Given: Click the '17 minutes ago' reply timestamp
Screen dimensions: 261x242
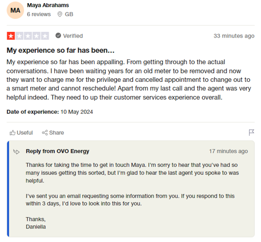Looking at the screenshot, I should point(229,151).
